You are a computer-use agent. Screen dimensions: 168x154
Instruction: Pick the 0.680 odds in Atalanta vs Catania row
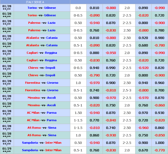click(x=143, y=45)
